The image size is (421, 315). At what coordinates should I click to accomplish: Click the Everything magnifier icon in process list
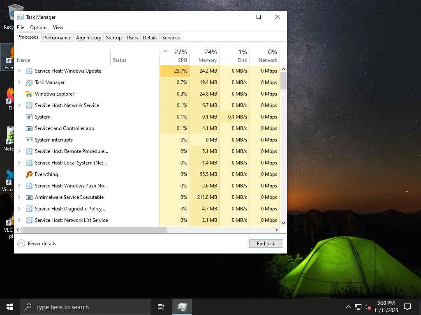click(x=29, y=174)
